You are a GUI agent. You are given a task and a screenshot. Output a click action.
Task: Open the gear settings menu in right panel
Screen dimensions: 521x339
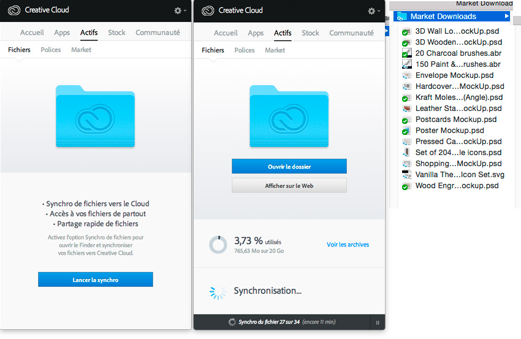373,11
